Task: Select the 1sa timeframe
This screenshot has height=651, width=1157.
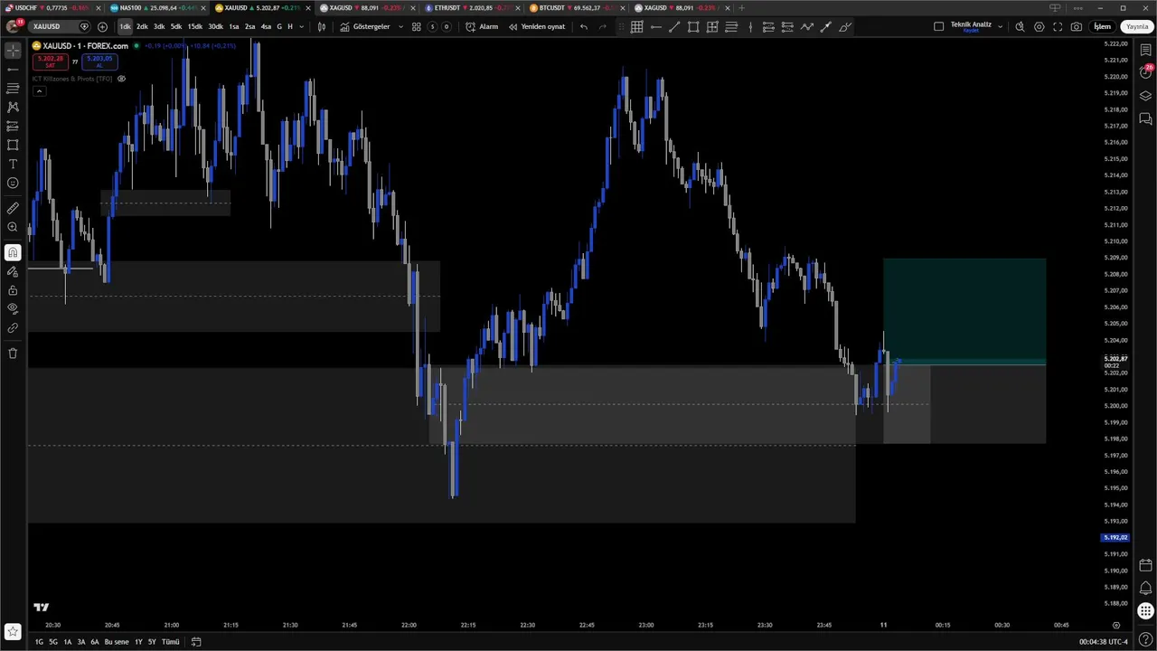Action: [x=234, y=26]
